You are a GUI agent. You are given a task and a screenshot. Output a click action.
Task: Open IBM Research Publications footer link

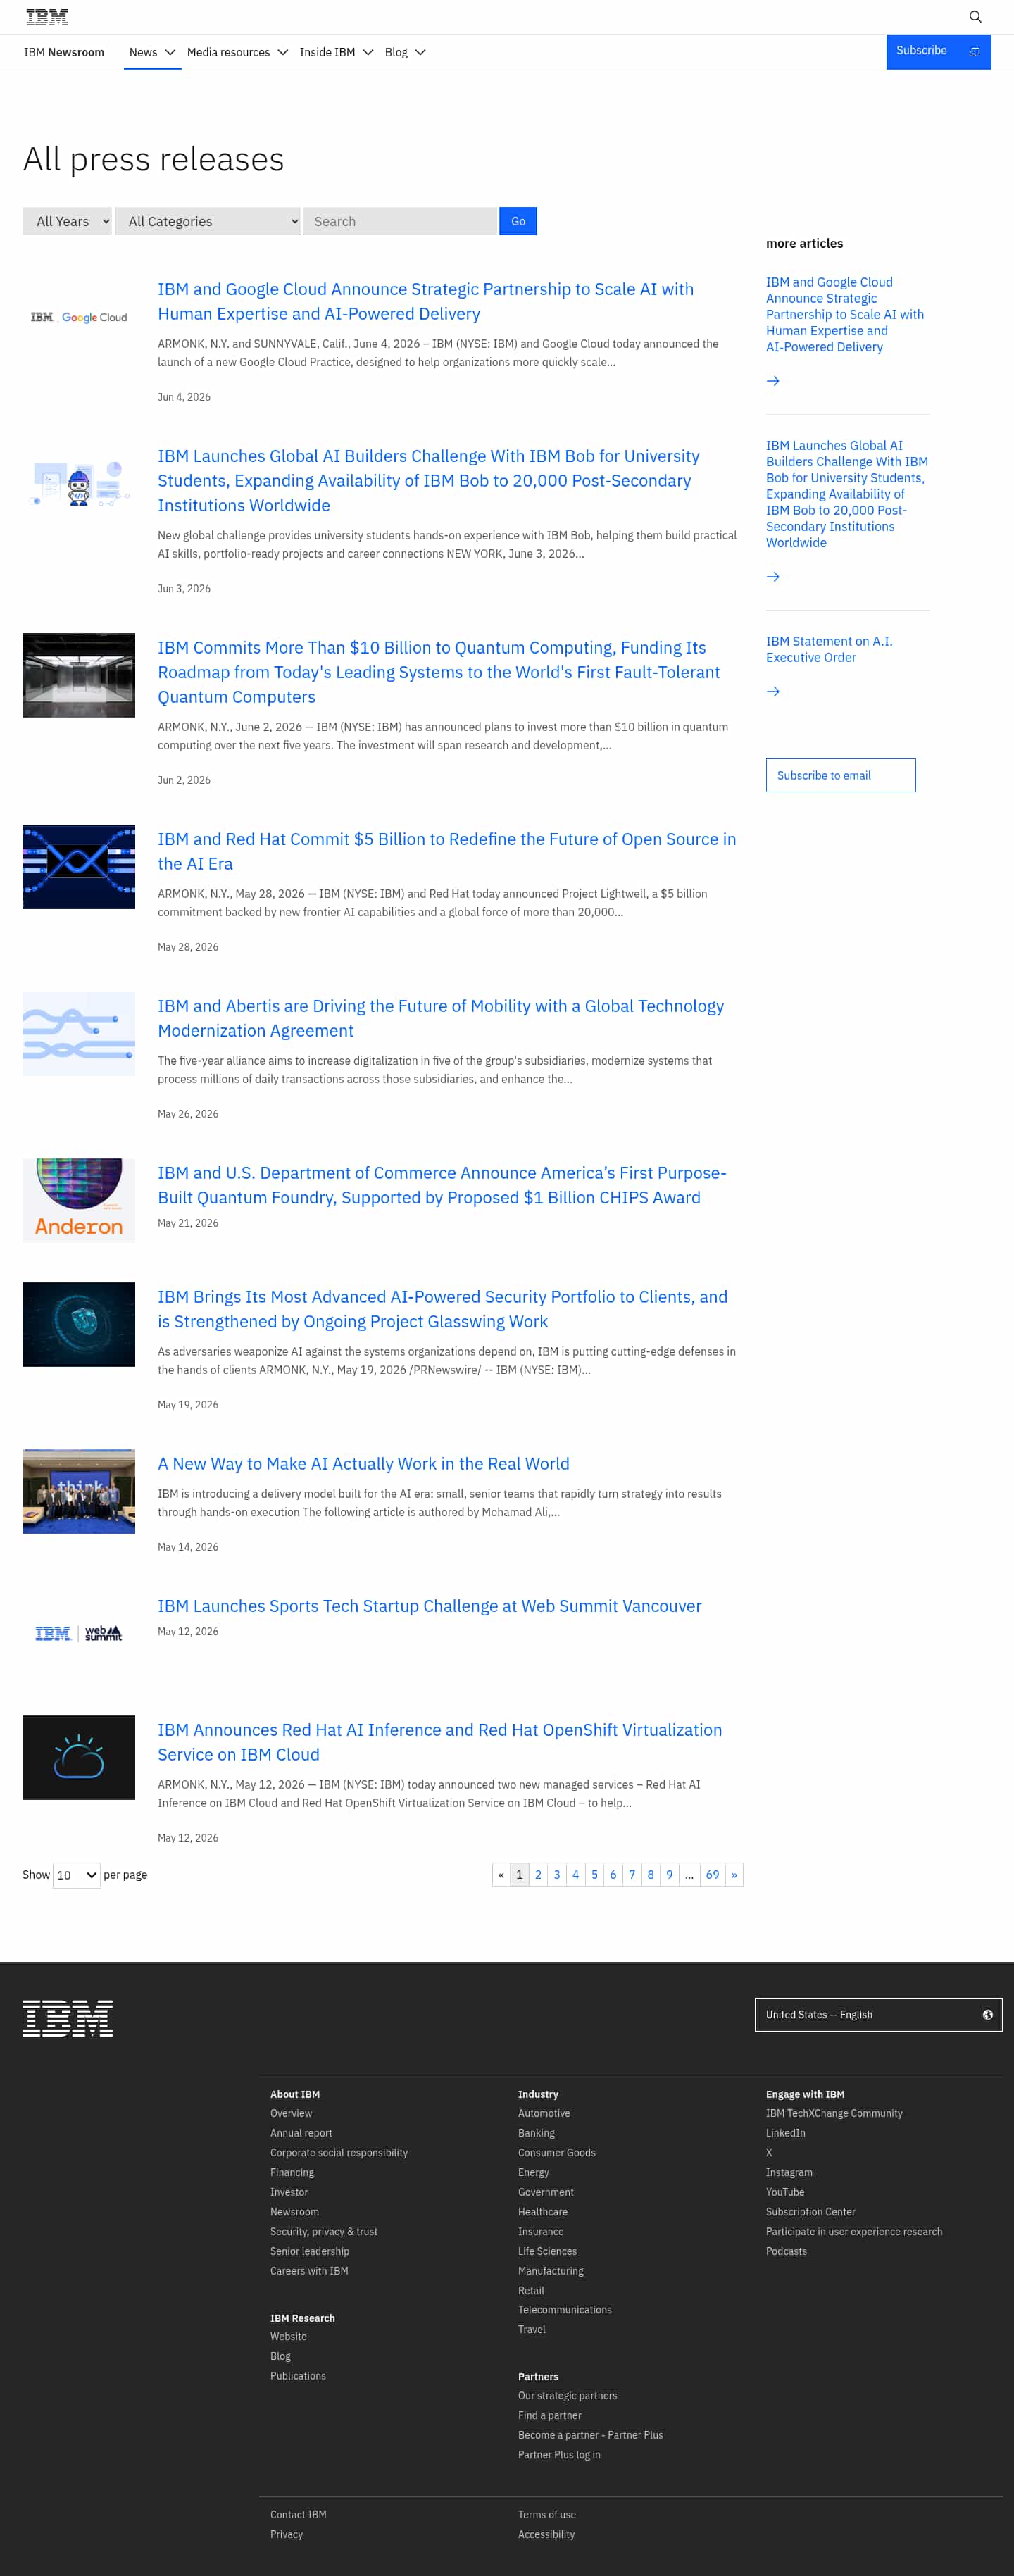298,2376
